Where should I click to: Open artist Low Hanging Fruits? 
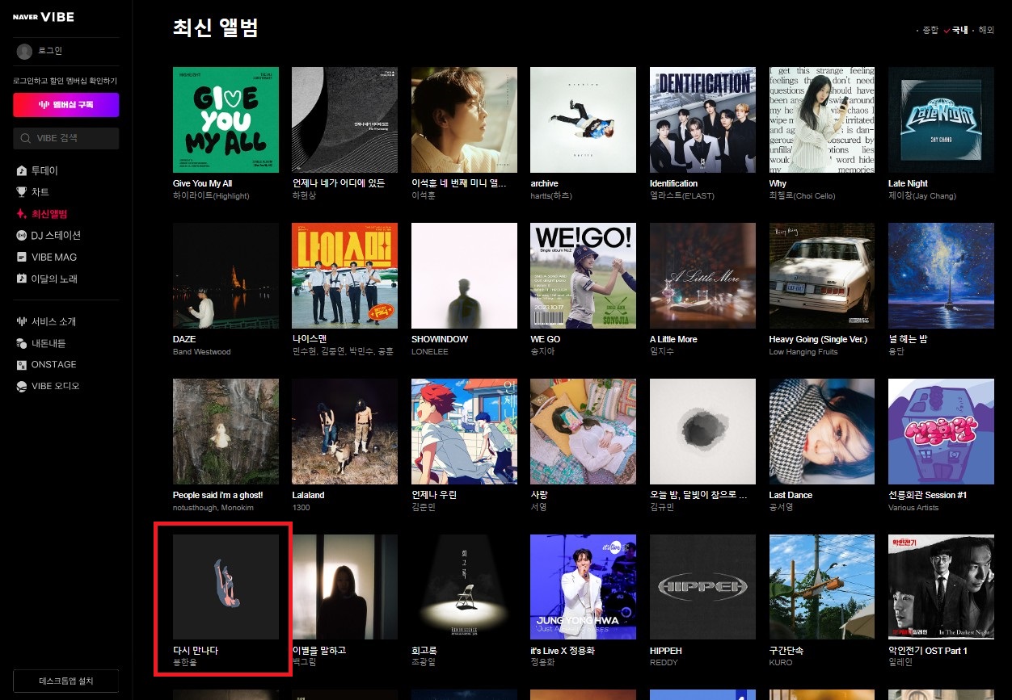(804, 352)
